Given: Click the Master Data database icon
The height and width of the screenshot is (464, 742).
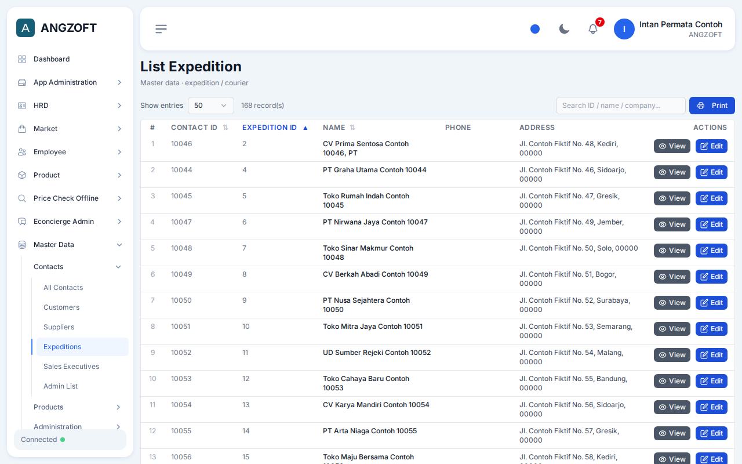Looking at the screenshot, I should point(22,245).
